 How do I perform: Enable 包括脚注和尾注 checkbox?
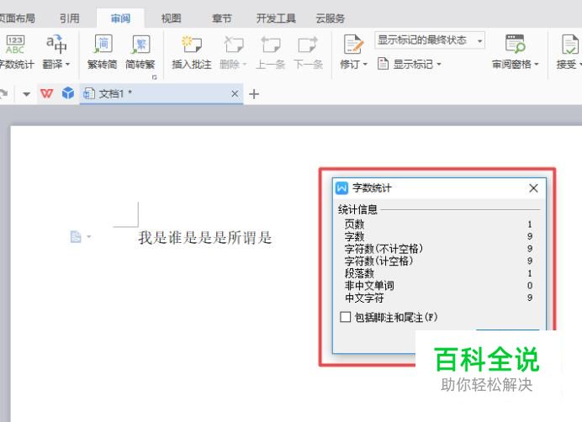click(345, 317)
